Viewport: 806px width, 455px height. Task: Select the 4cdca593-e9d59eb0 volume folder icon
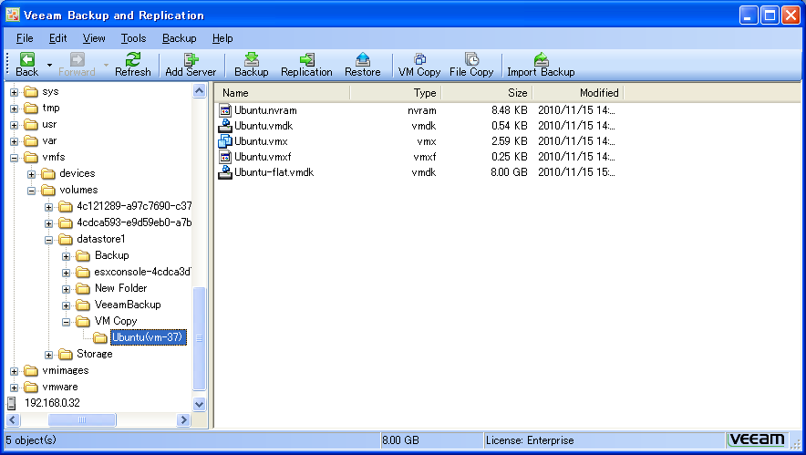tap(66, 222)
